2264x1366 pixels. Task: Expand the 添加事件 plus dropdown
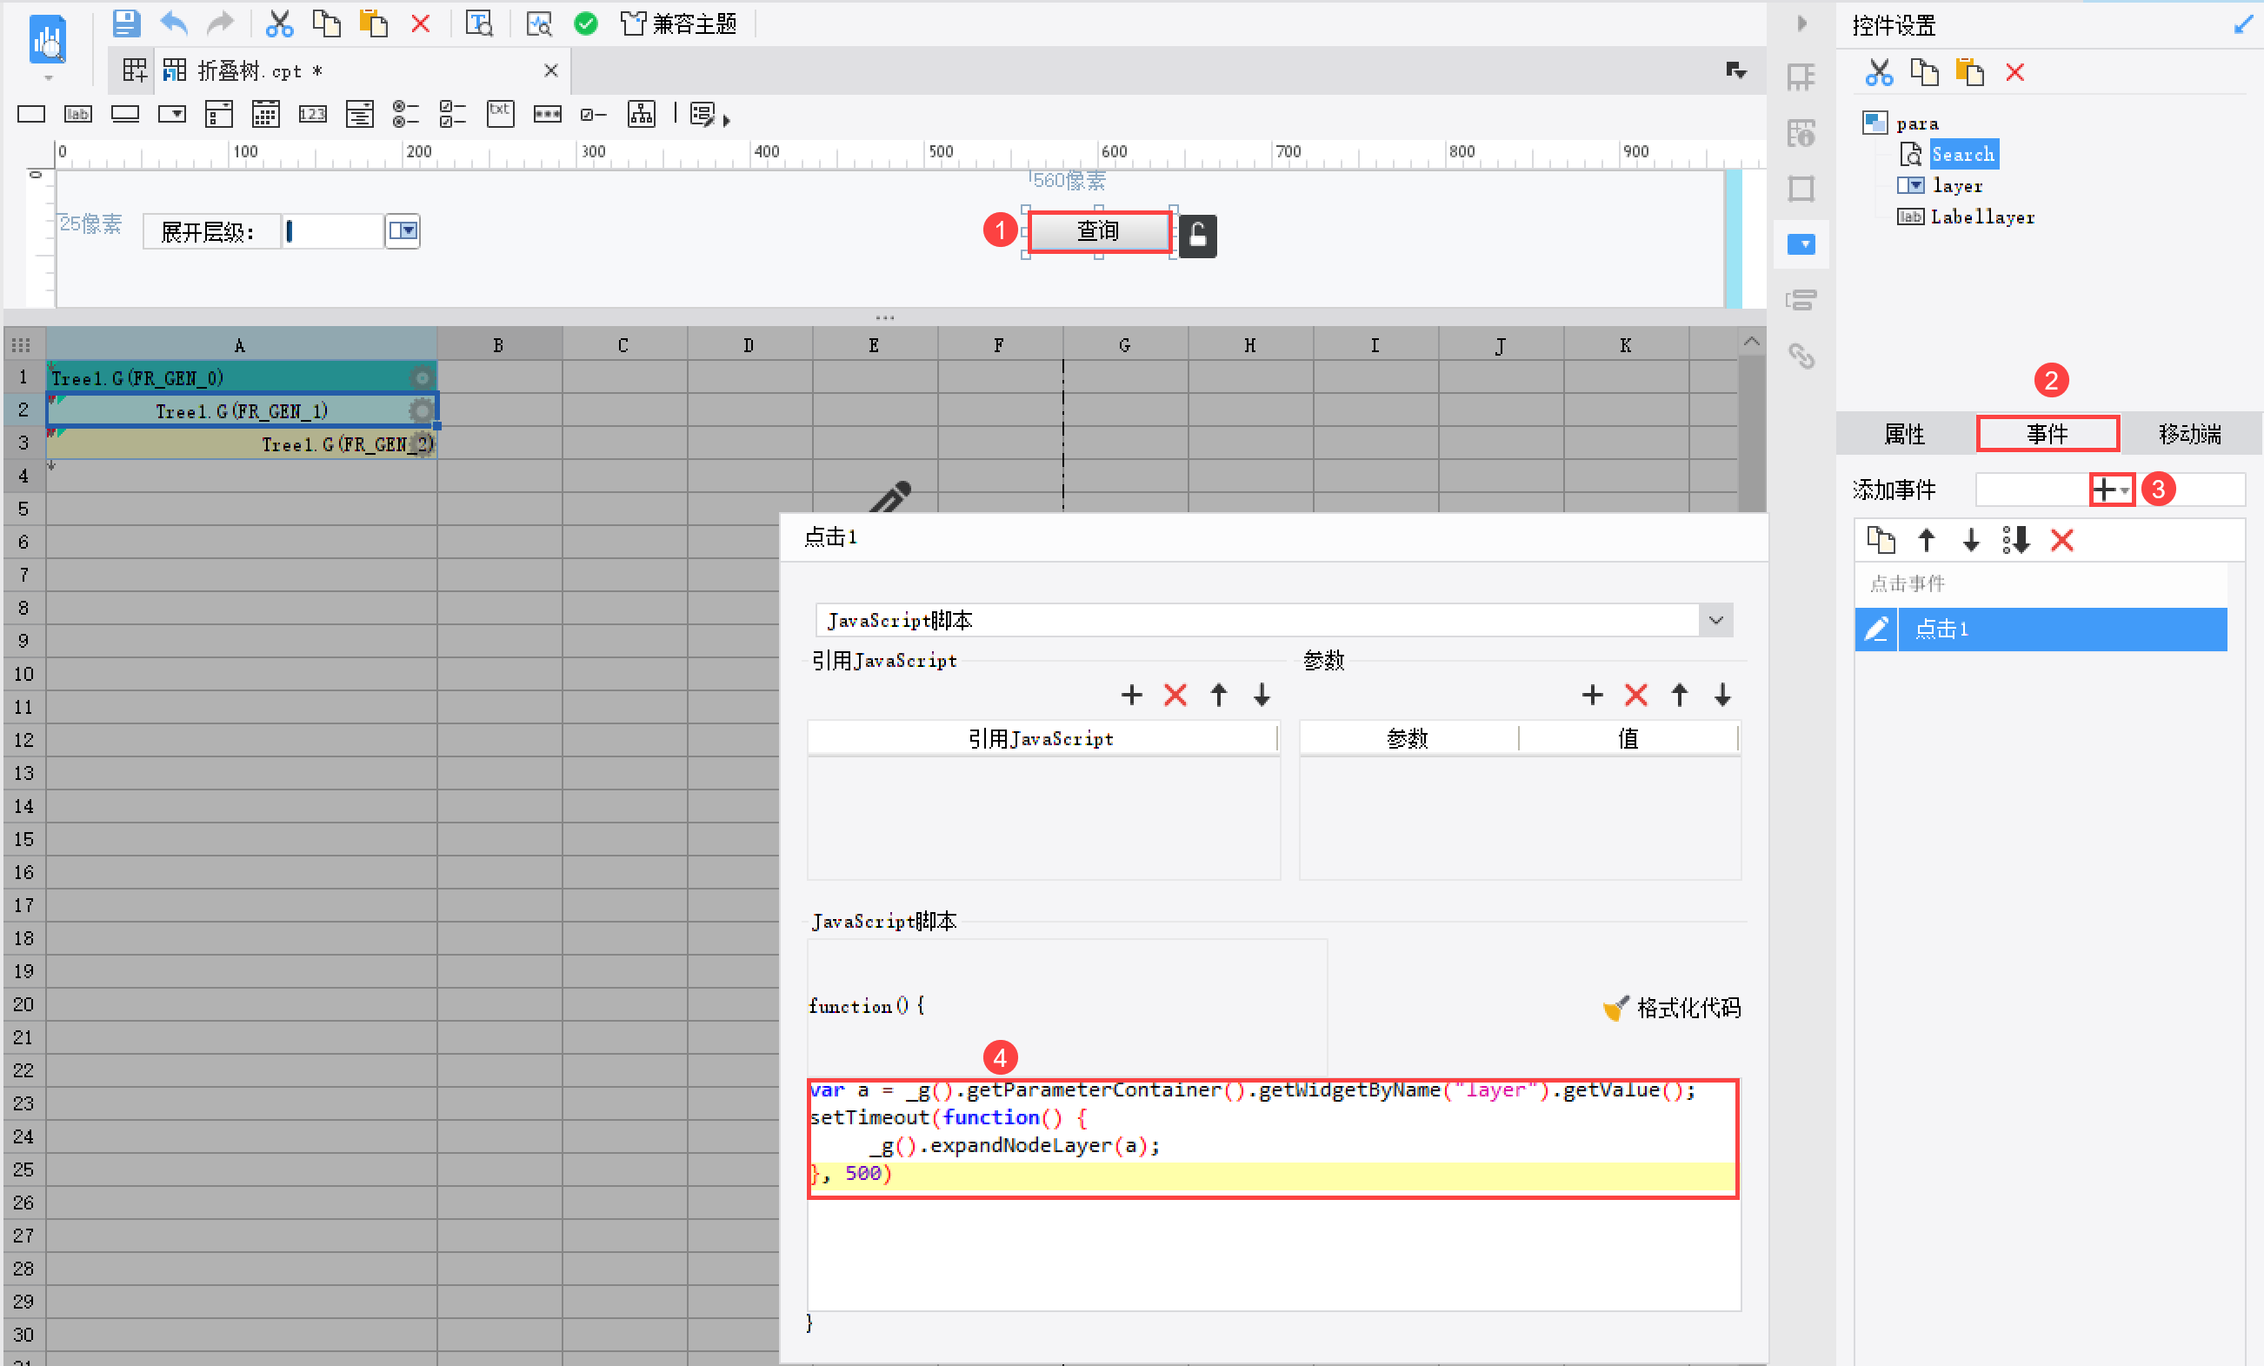pyautogui.click(x=2111, y=490)
